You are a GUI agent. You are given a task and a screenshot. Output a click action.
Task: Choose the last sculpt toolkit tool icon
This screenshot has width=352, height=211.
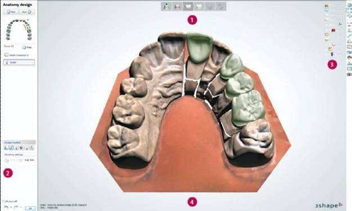31,147
